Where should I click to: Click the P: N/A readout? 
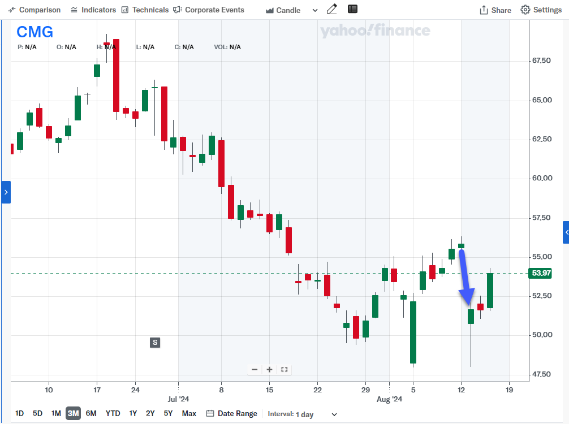pyautogui.click(x=27, y=47)
